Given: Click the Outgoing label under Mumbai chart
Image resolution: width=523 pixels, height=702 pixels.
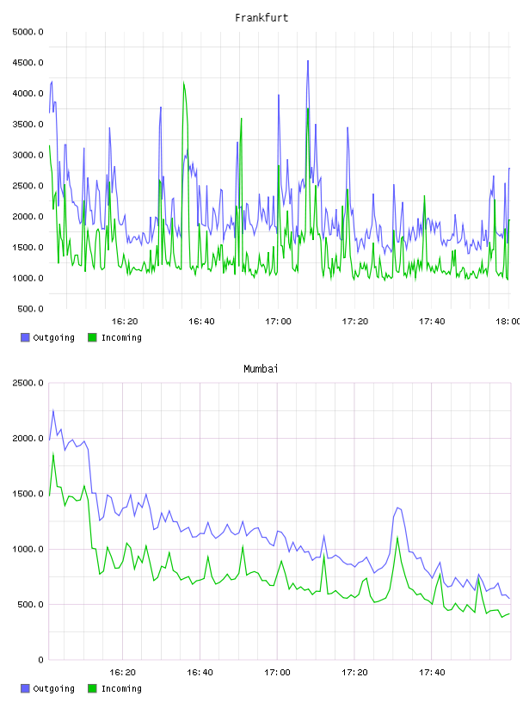Looking at the screenshot, I should (x=53, y=689).
